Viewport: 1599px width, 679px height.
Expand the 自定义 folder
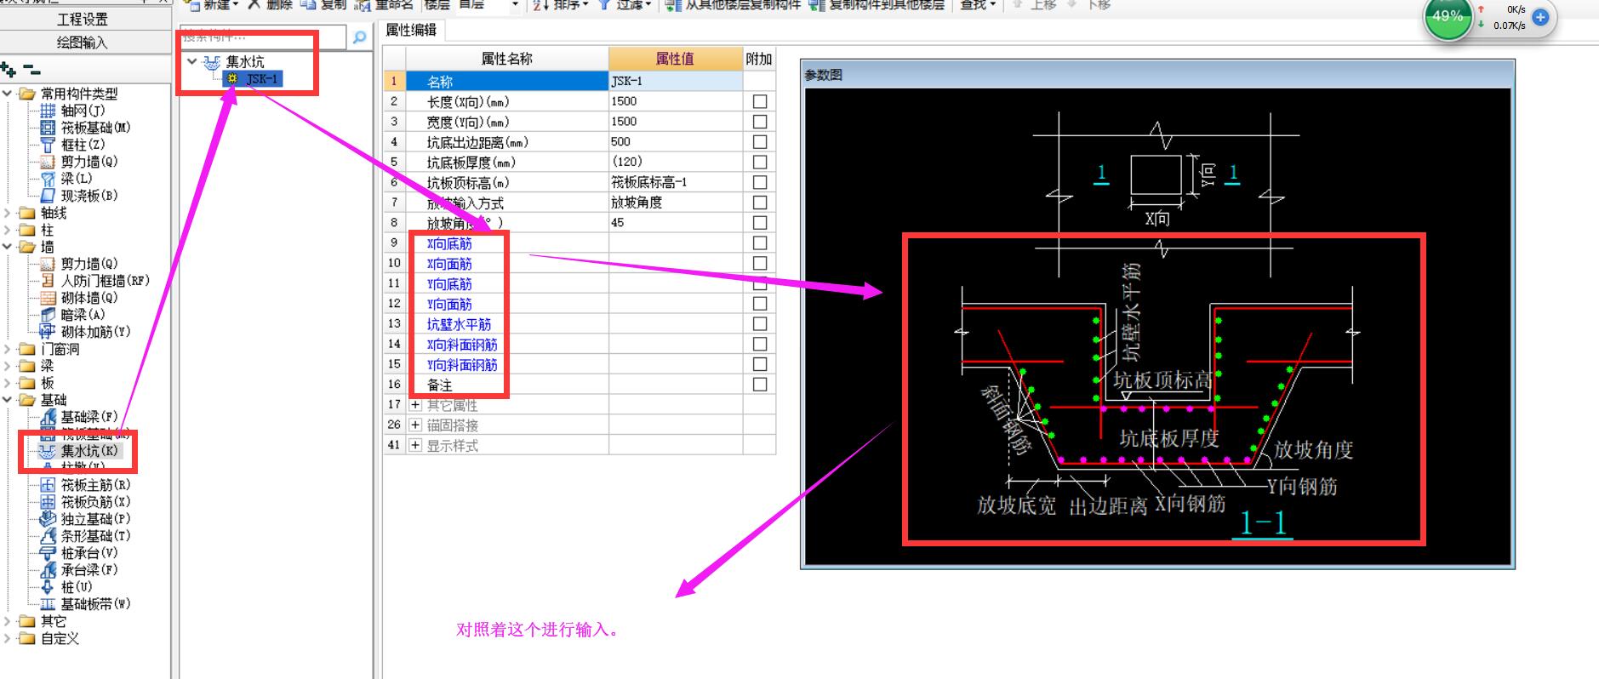[8, 638]
